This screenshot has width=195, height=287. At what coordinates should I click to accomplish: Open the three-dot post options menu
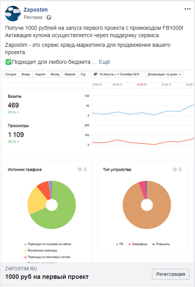pos(188,9)
